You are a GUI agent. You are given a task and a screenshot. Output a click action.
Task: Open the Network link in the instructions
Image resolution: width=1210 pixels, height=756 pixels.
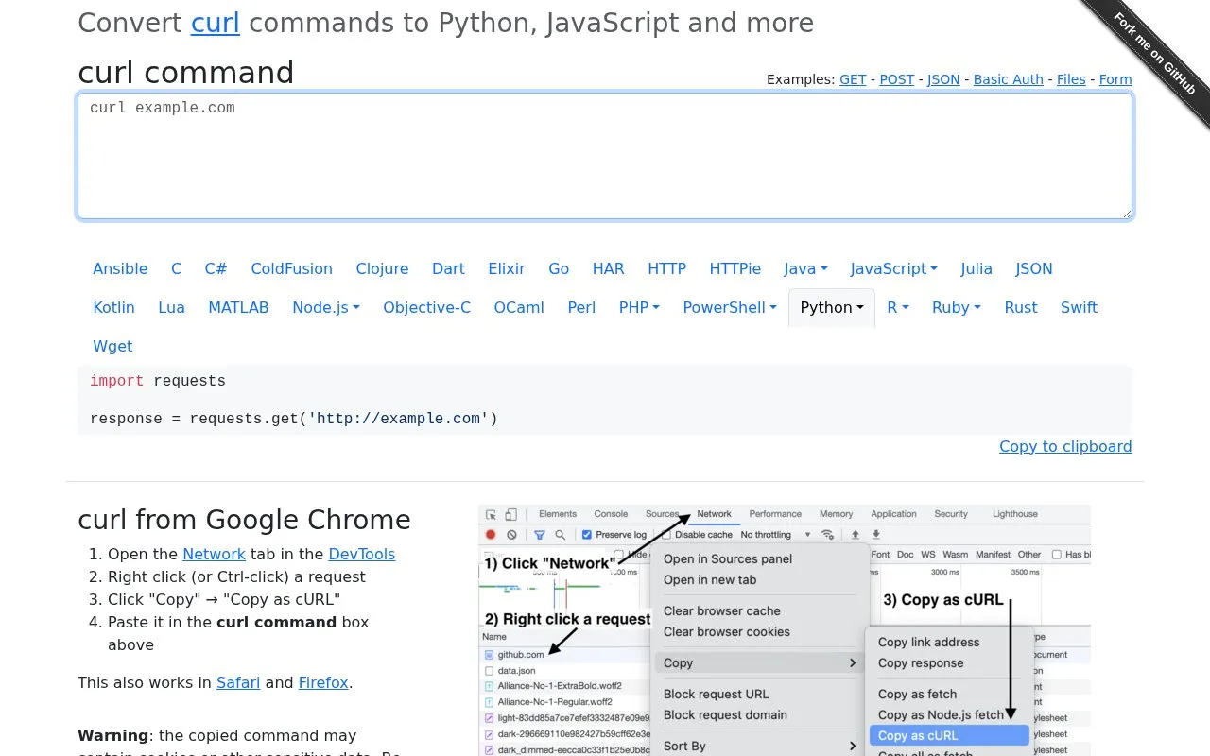214,554
